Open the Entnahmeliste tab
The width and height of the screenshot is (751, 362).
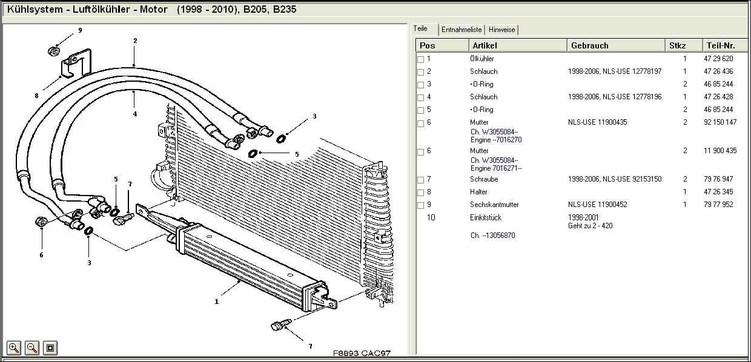tap(462, 30)
